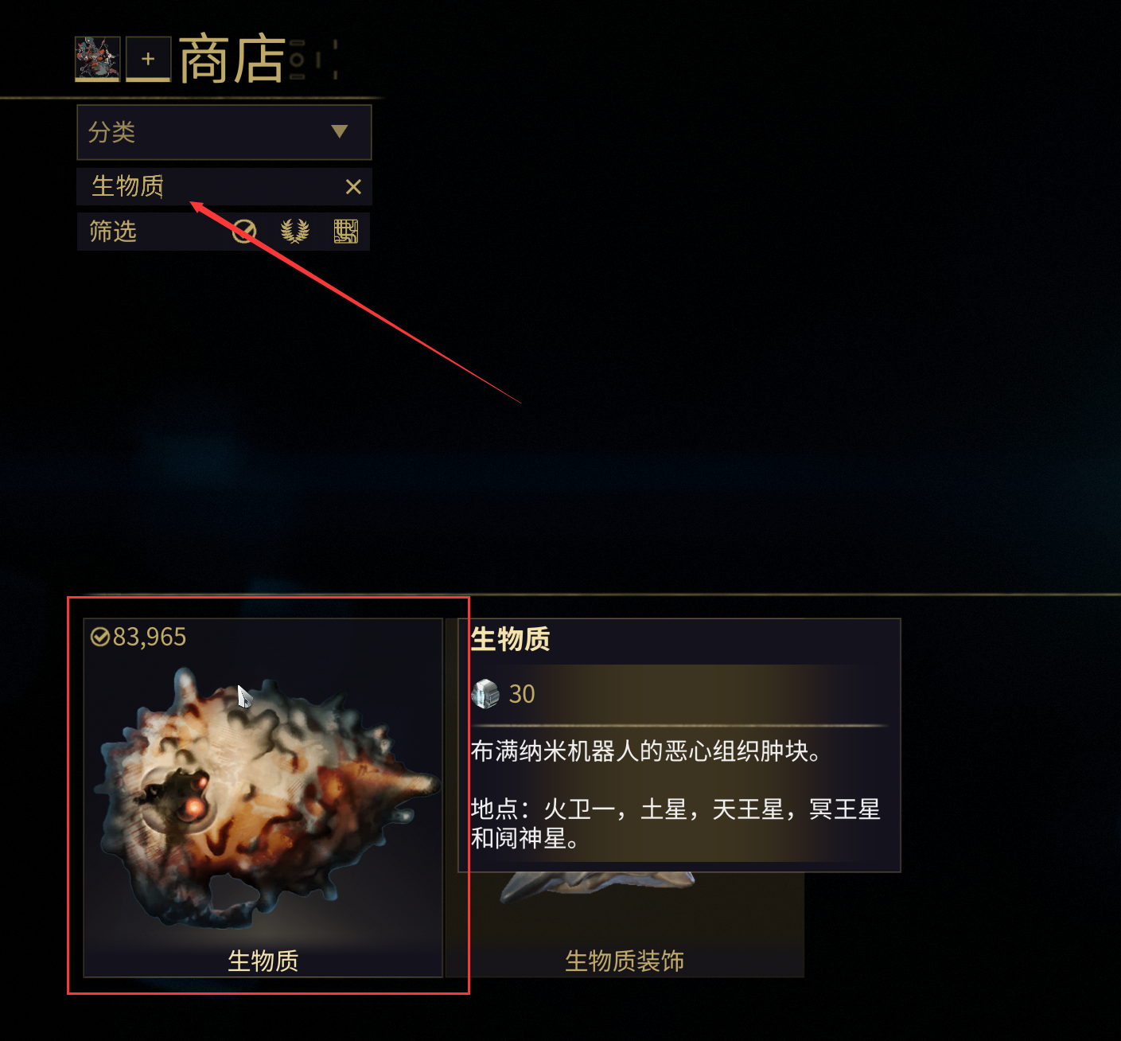Click the 生物质 name label under item
Image resolution: width=1121 pixels, height=1041 pixels.
point(263,961)
